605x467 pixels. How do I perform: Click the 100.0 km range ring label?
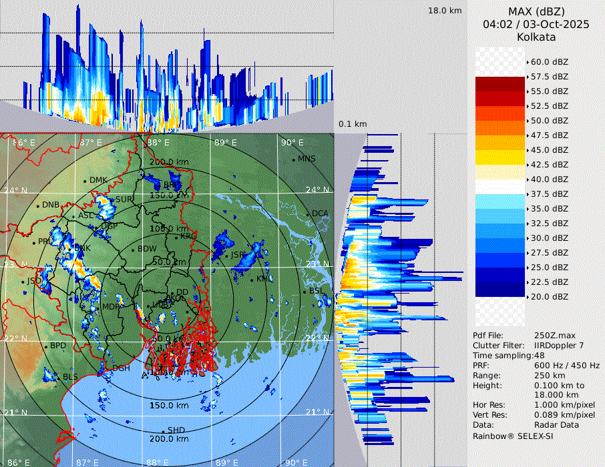click(168, 229)
